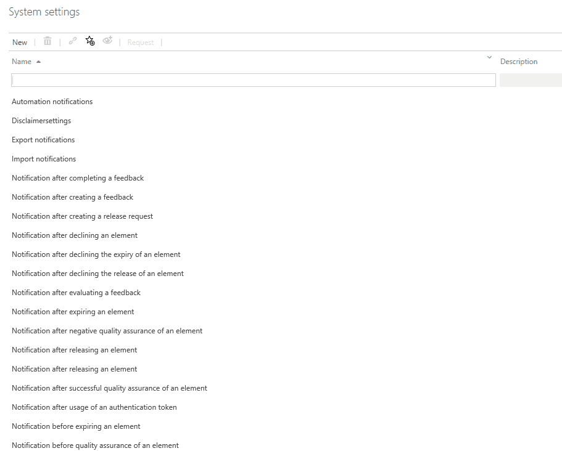Open Notification after completing a feedback
Image resolution: width=562 pixels, height=451 pixels.
78,178
